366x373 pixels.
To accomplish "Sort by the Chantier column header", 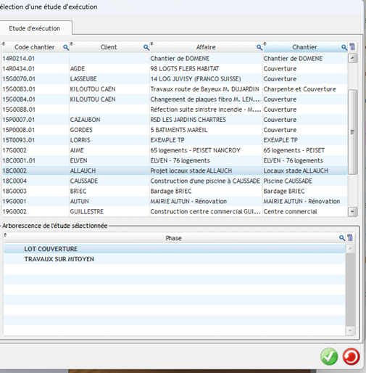I will [x=304, y=47].
